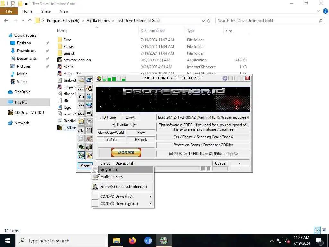Click the PID Home button
The height and width of the screenshot is (247, 329).
point(108,117)
